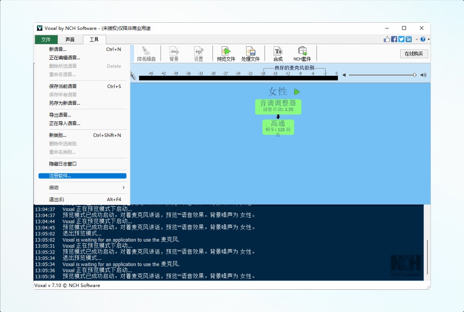The image size is (464, 312).
Task: Expand the share options dropdown arrow
Action: point(417,39)
